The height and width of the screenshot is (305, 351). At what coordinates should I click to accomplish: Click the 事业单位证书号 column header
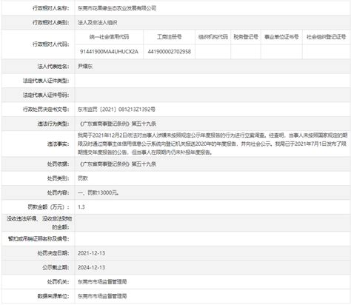click(x=281, y=37)
